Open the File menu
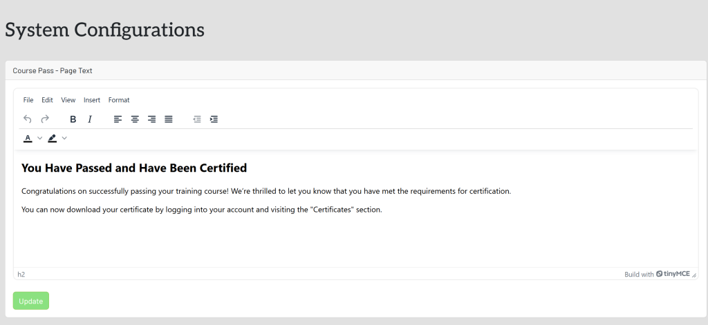The height and width of the screenshot is (325, 708). pos(28,100)
